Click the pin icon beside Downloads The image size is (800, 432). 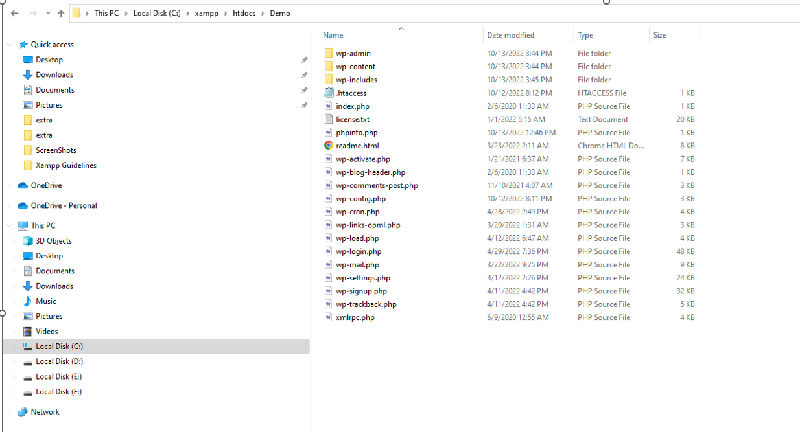[304, 74]
